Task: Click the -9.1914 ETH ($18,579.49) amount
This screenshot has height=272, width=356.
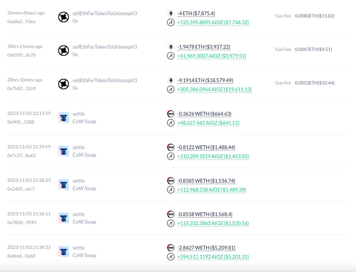Action: point(205,80)
